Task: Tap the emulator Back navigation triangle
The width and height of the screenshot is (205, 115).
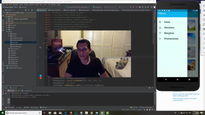Action: click(166, 80)
